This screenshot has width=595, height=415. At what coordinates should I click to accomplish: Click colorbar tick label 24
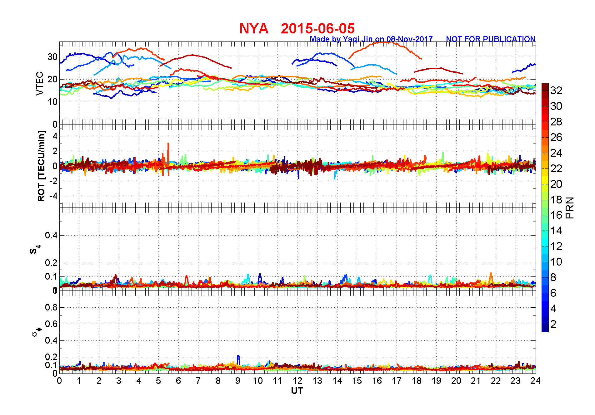pos(556,153)
